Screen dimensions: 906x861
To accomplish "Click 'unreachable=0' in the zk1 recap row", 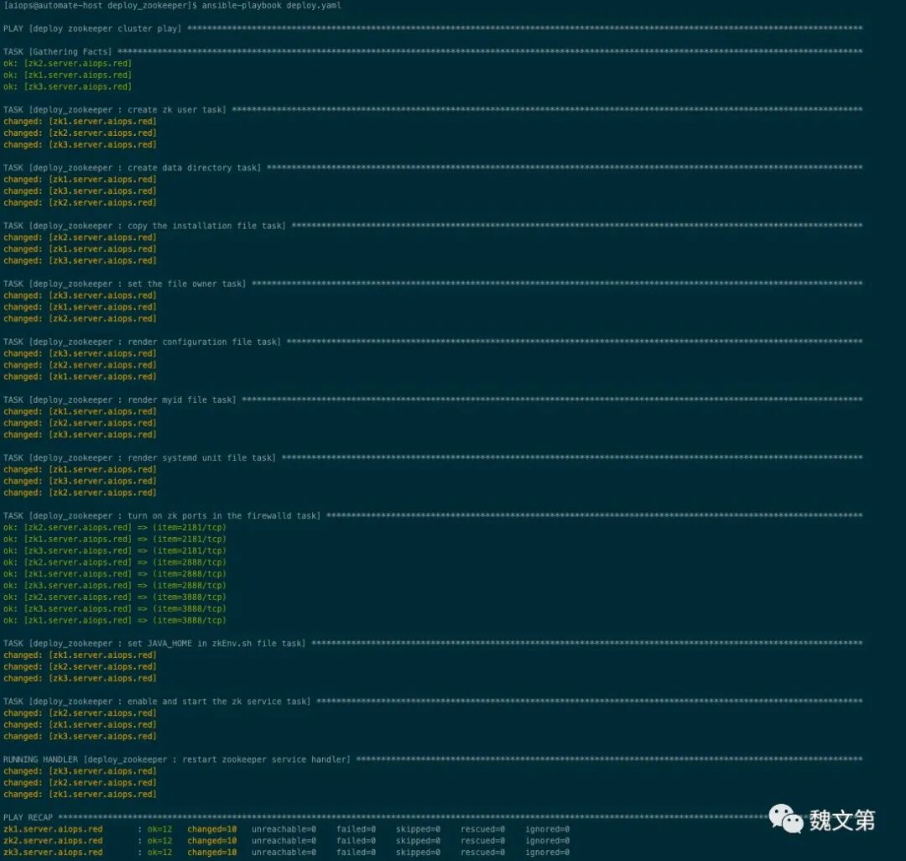I will click(284, 829).
